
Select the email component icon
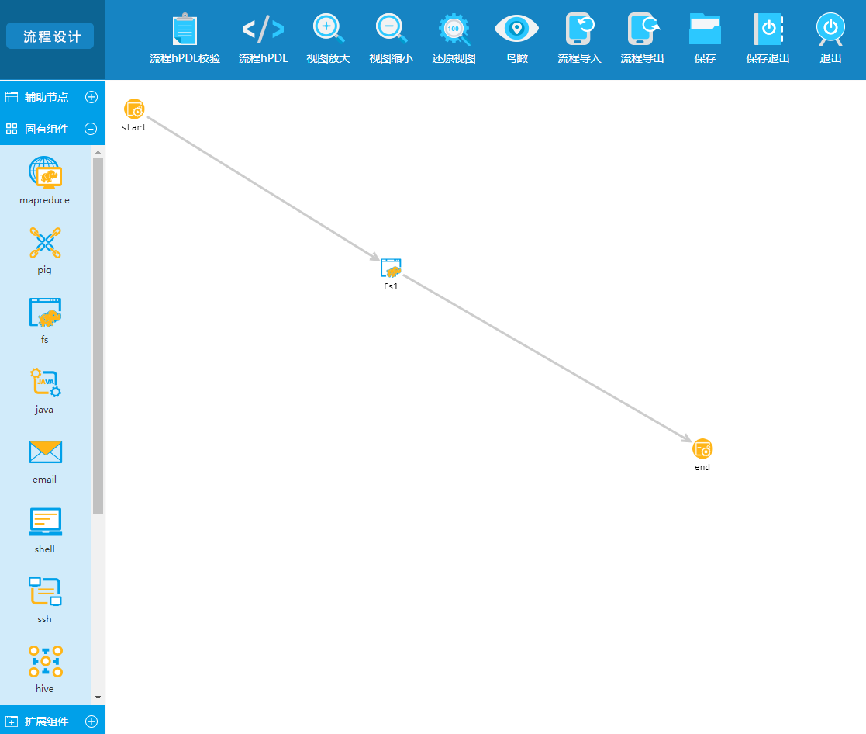coord(45,452)
